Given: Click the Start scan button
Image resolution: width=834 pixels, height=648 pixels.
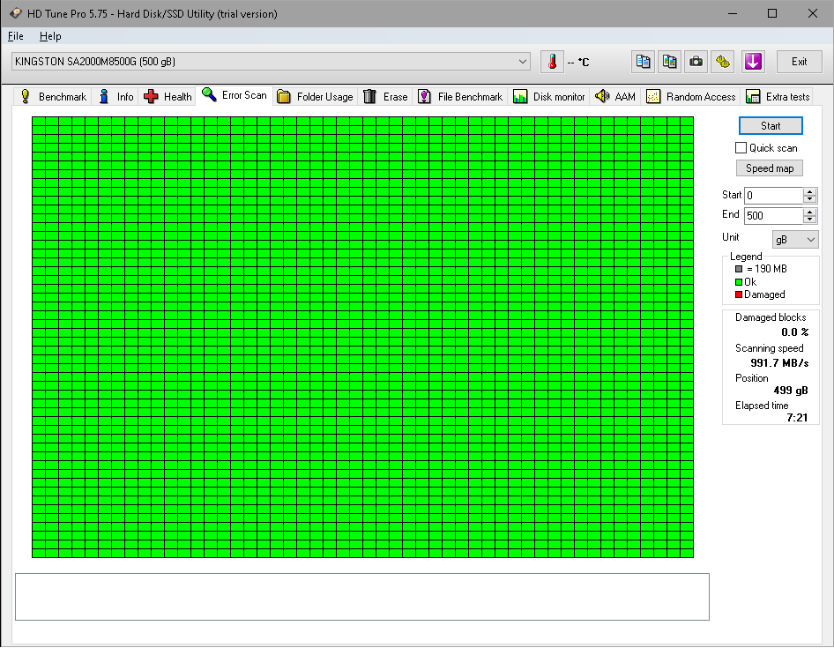Looking at the screenshot, I should [771, 125].
